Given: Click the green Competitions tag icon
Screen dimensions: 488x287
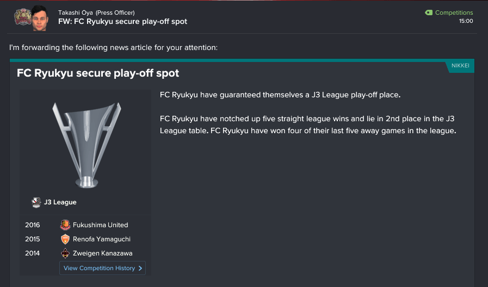Looking at the screenshot, I should 429,13.
